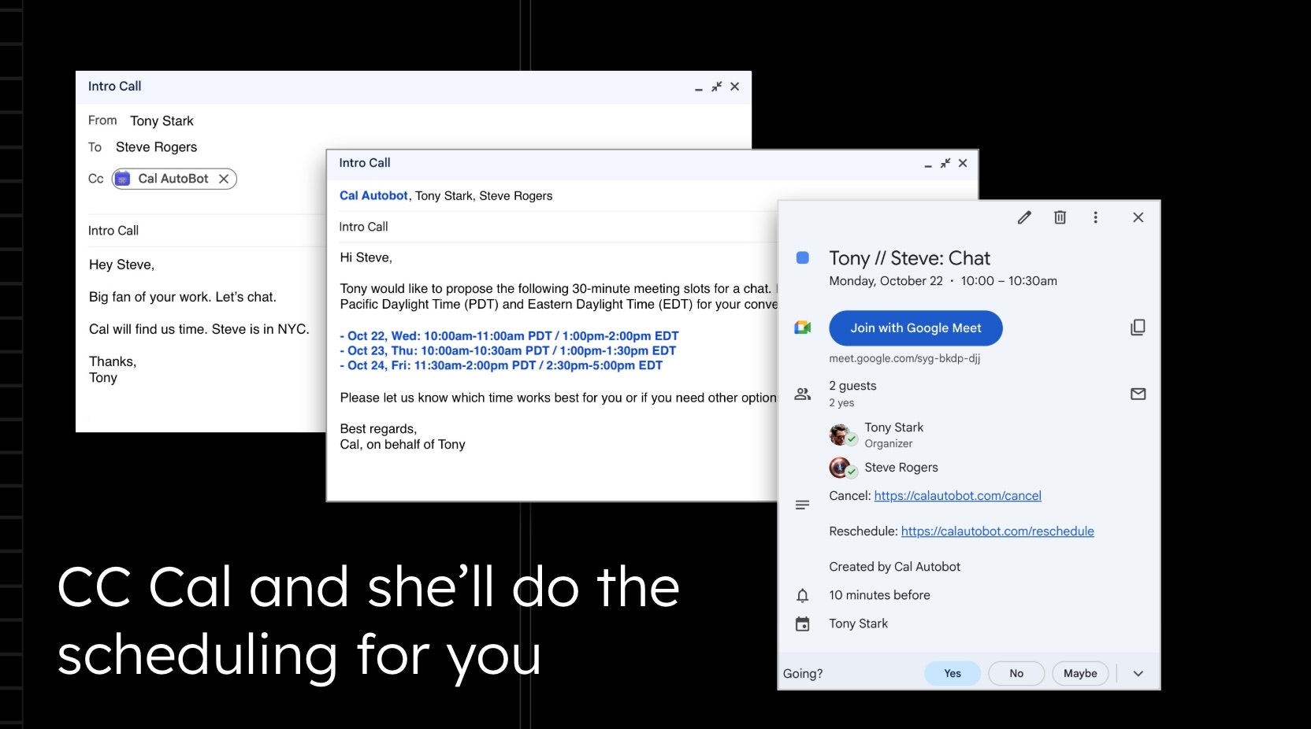The image size is (1311, 729).
Task: Click the Google Meet camera logo
Action: [x=803, y=327]
